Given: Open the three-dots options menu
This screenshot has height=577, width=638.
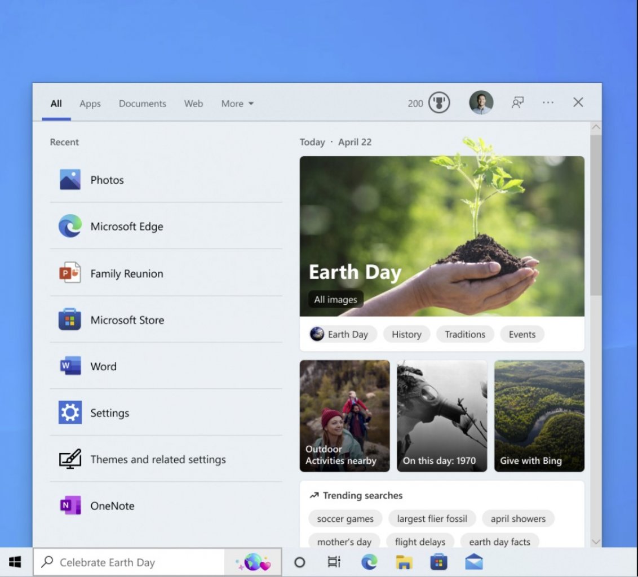Looking at the screenshot, I should click(x=548, y=103).
